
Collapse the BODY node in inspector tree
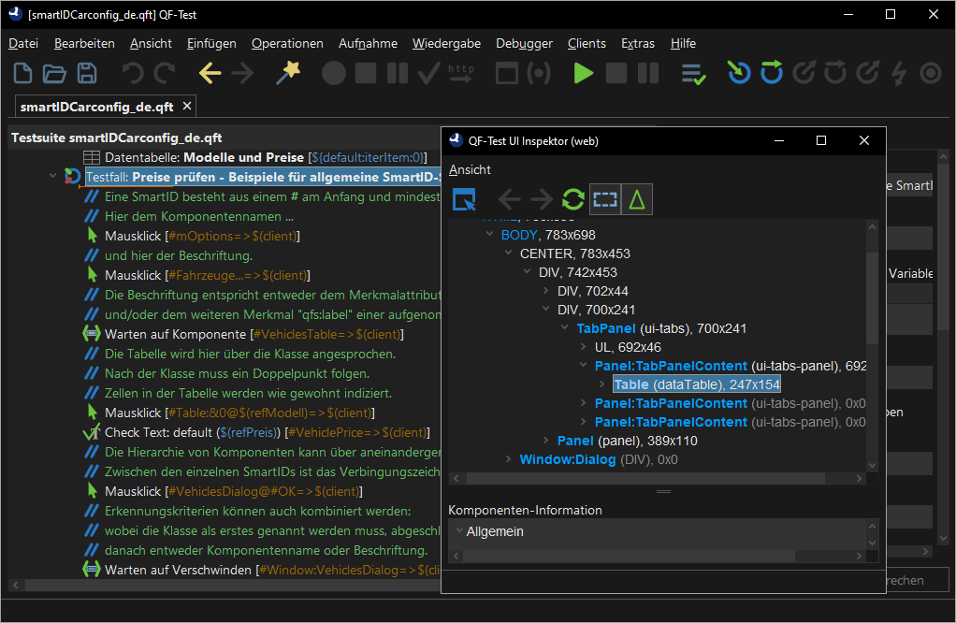[489, 234]
